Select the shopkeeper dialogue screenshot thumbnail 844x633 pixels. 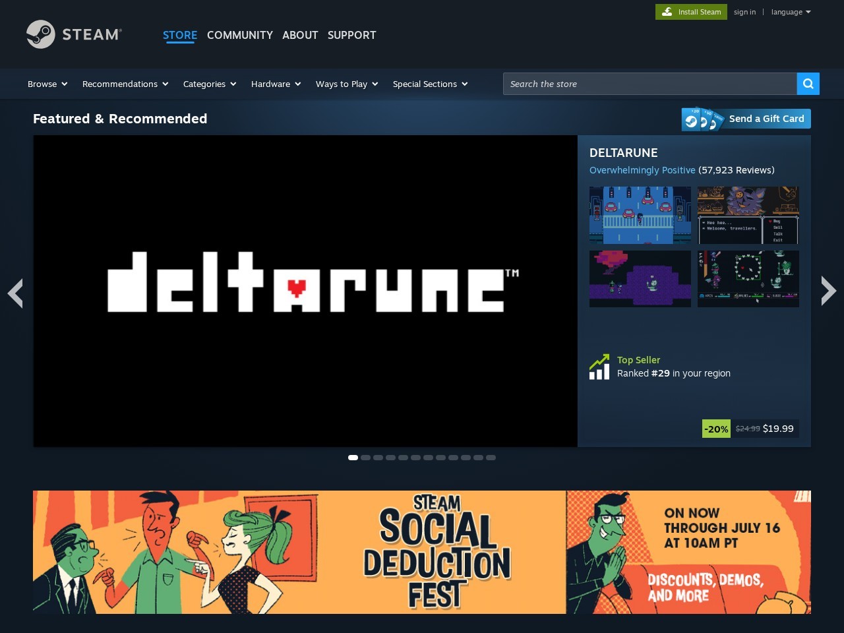tap(748, 215)
